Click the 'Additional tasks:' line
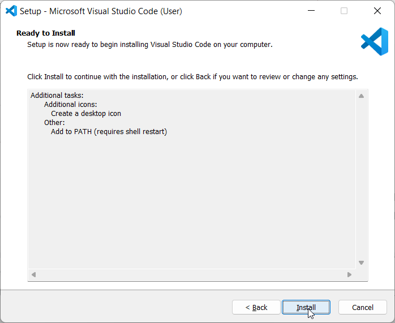 click(x=57, y=96)
